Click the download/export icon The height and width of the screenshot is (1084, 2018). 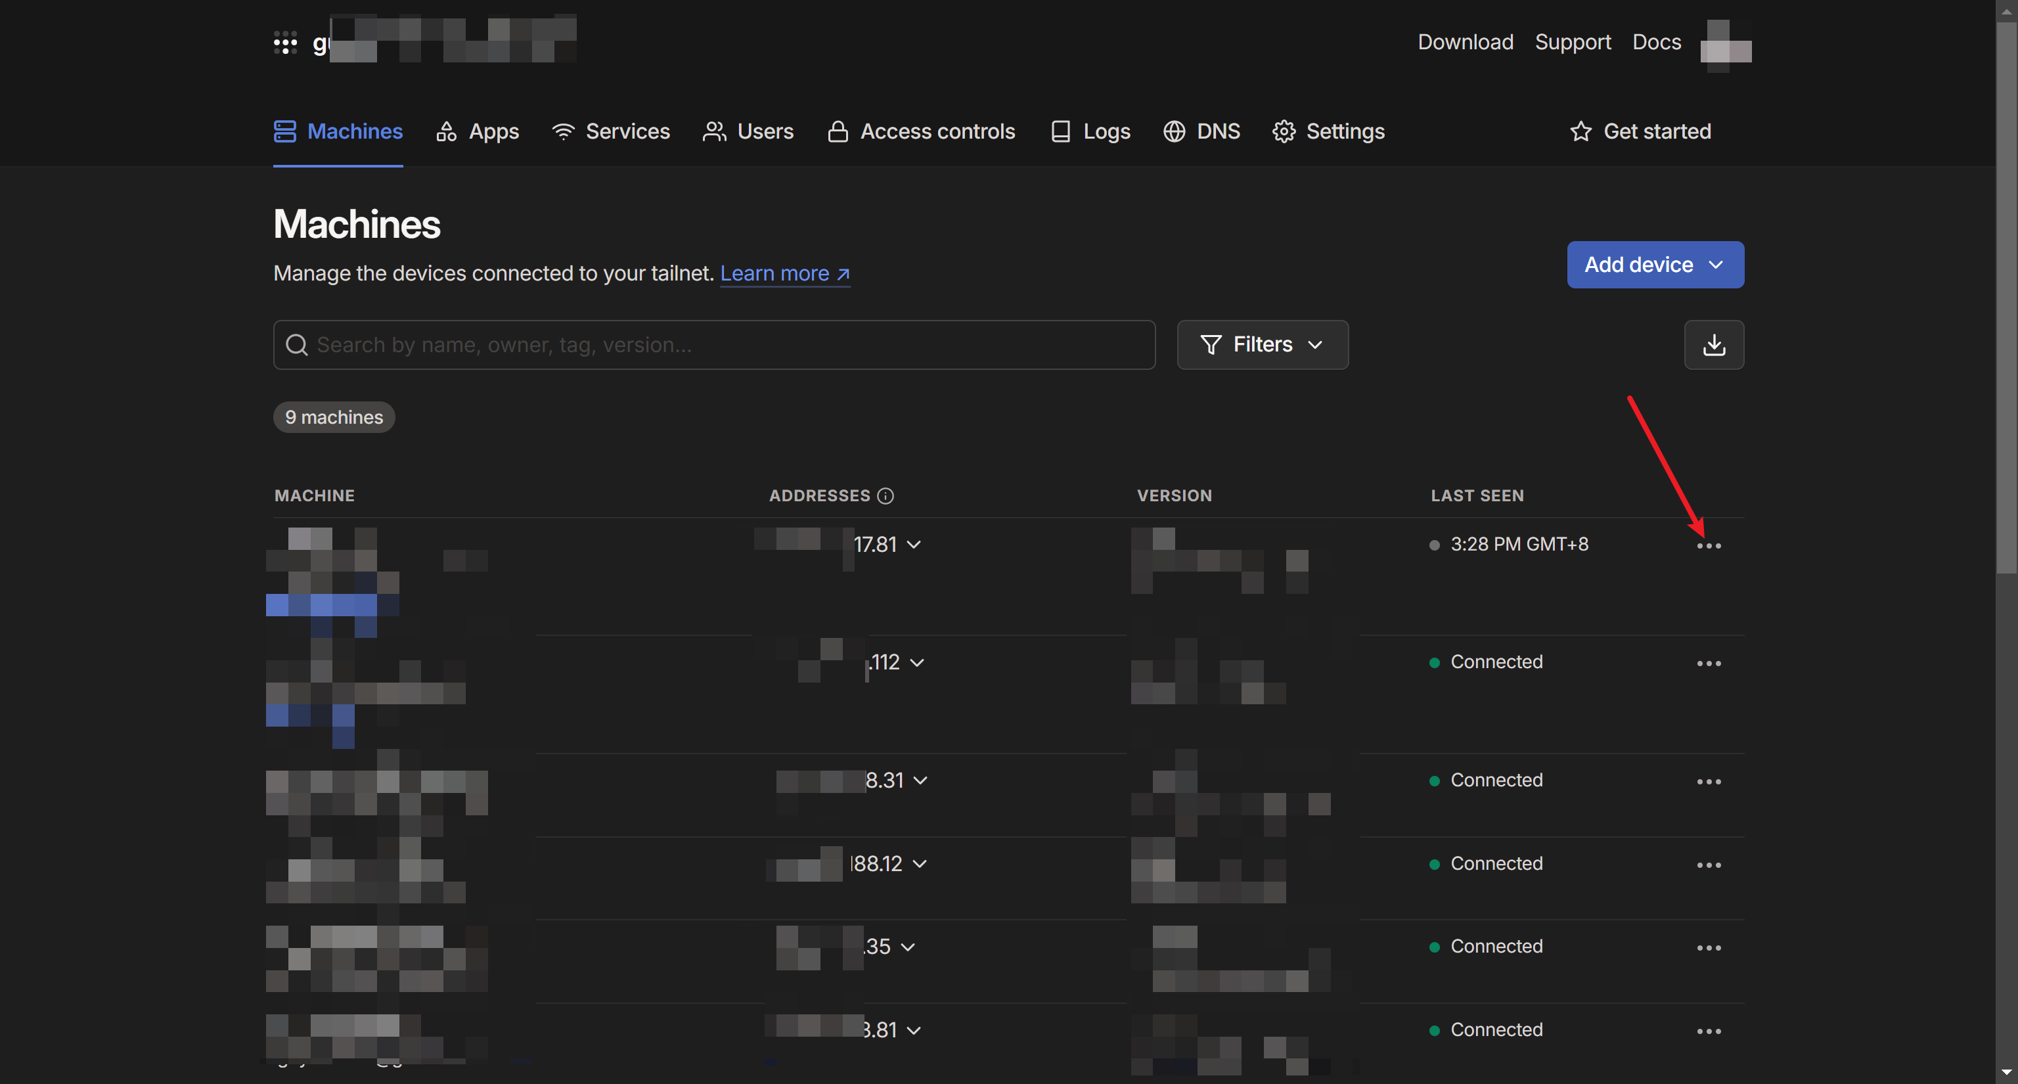pos(1714,344)
